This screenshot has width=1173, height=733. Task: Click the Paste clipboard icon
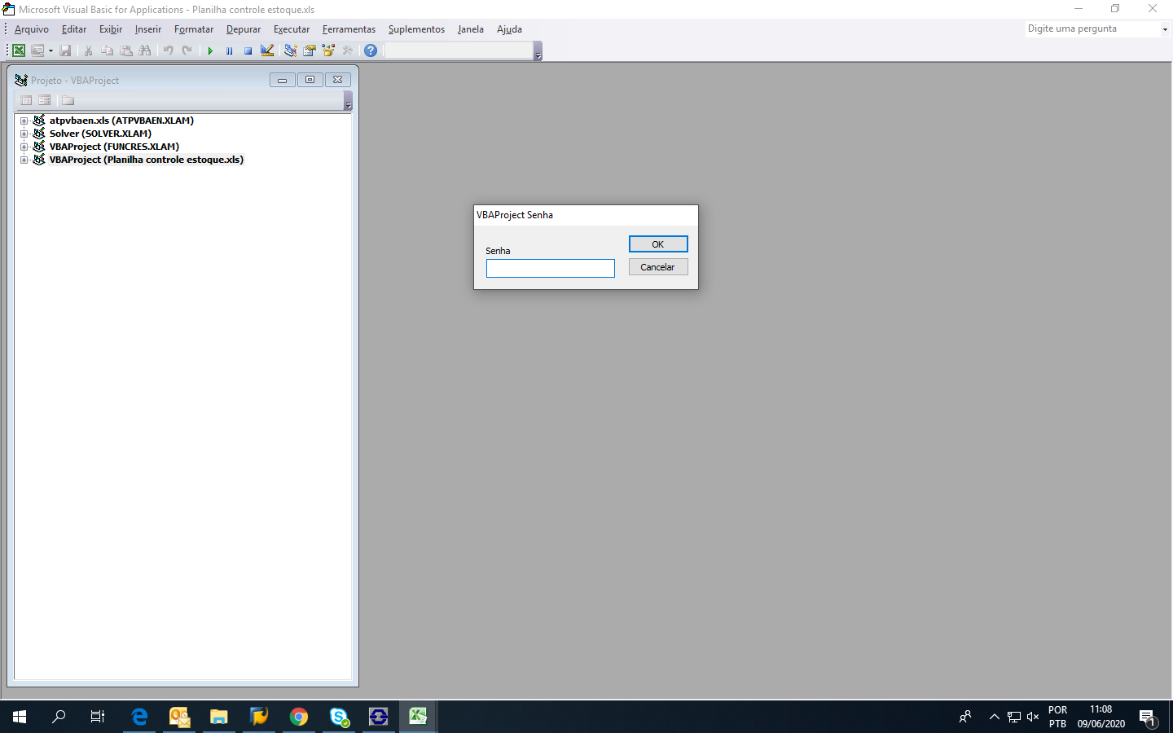(126, 50)
